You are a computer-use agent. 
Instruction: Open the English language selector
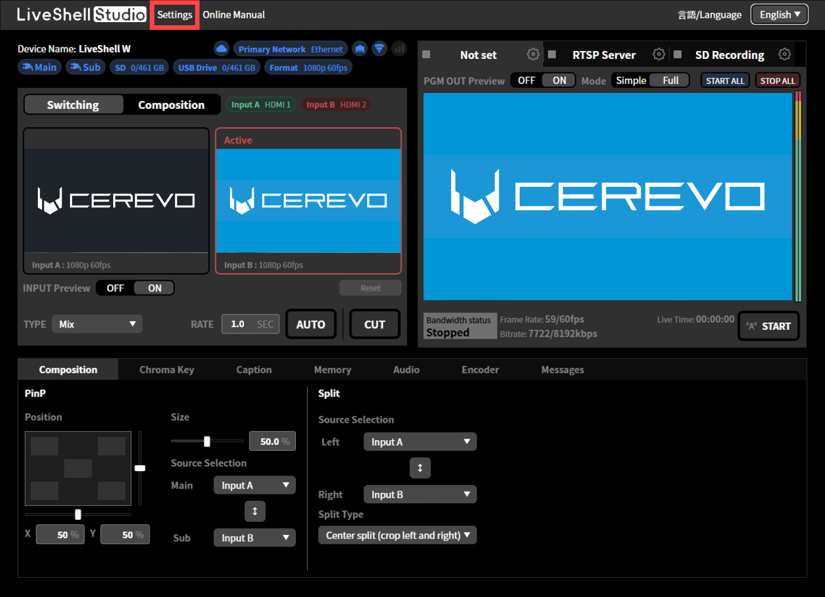779,14
